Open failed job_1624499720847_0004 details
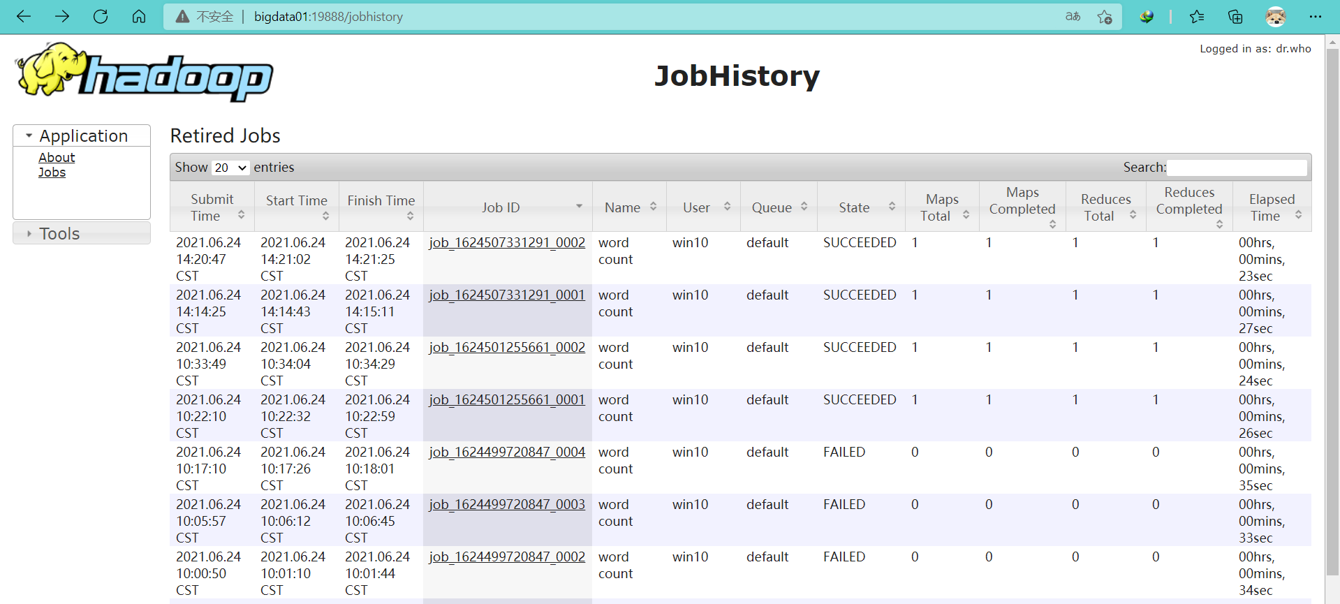Screen dimensions: 1340x604 [x=507, y=452]
